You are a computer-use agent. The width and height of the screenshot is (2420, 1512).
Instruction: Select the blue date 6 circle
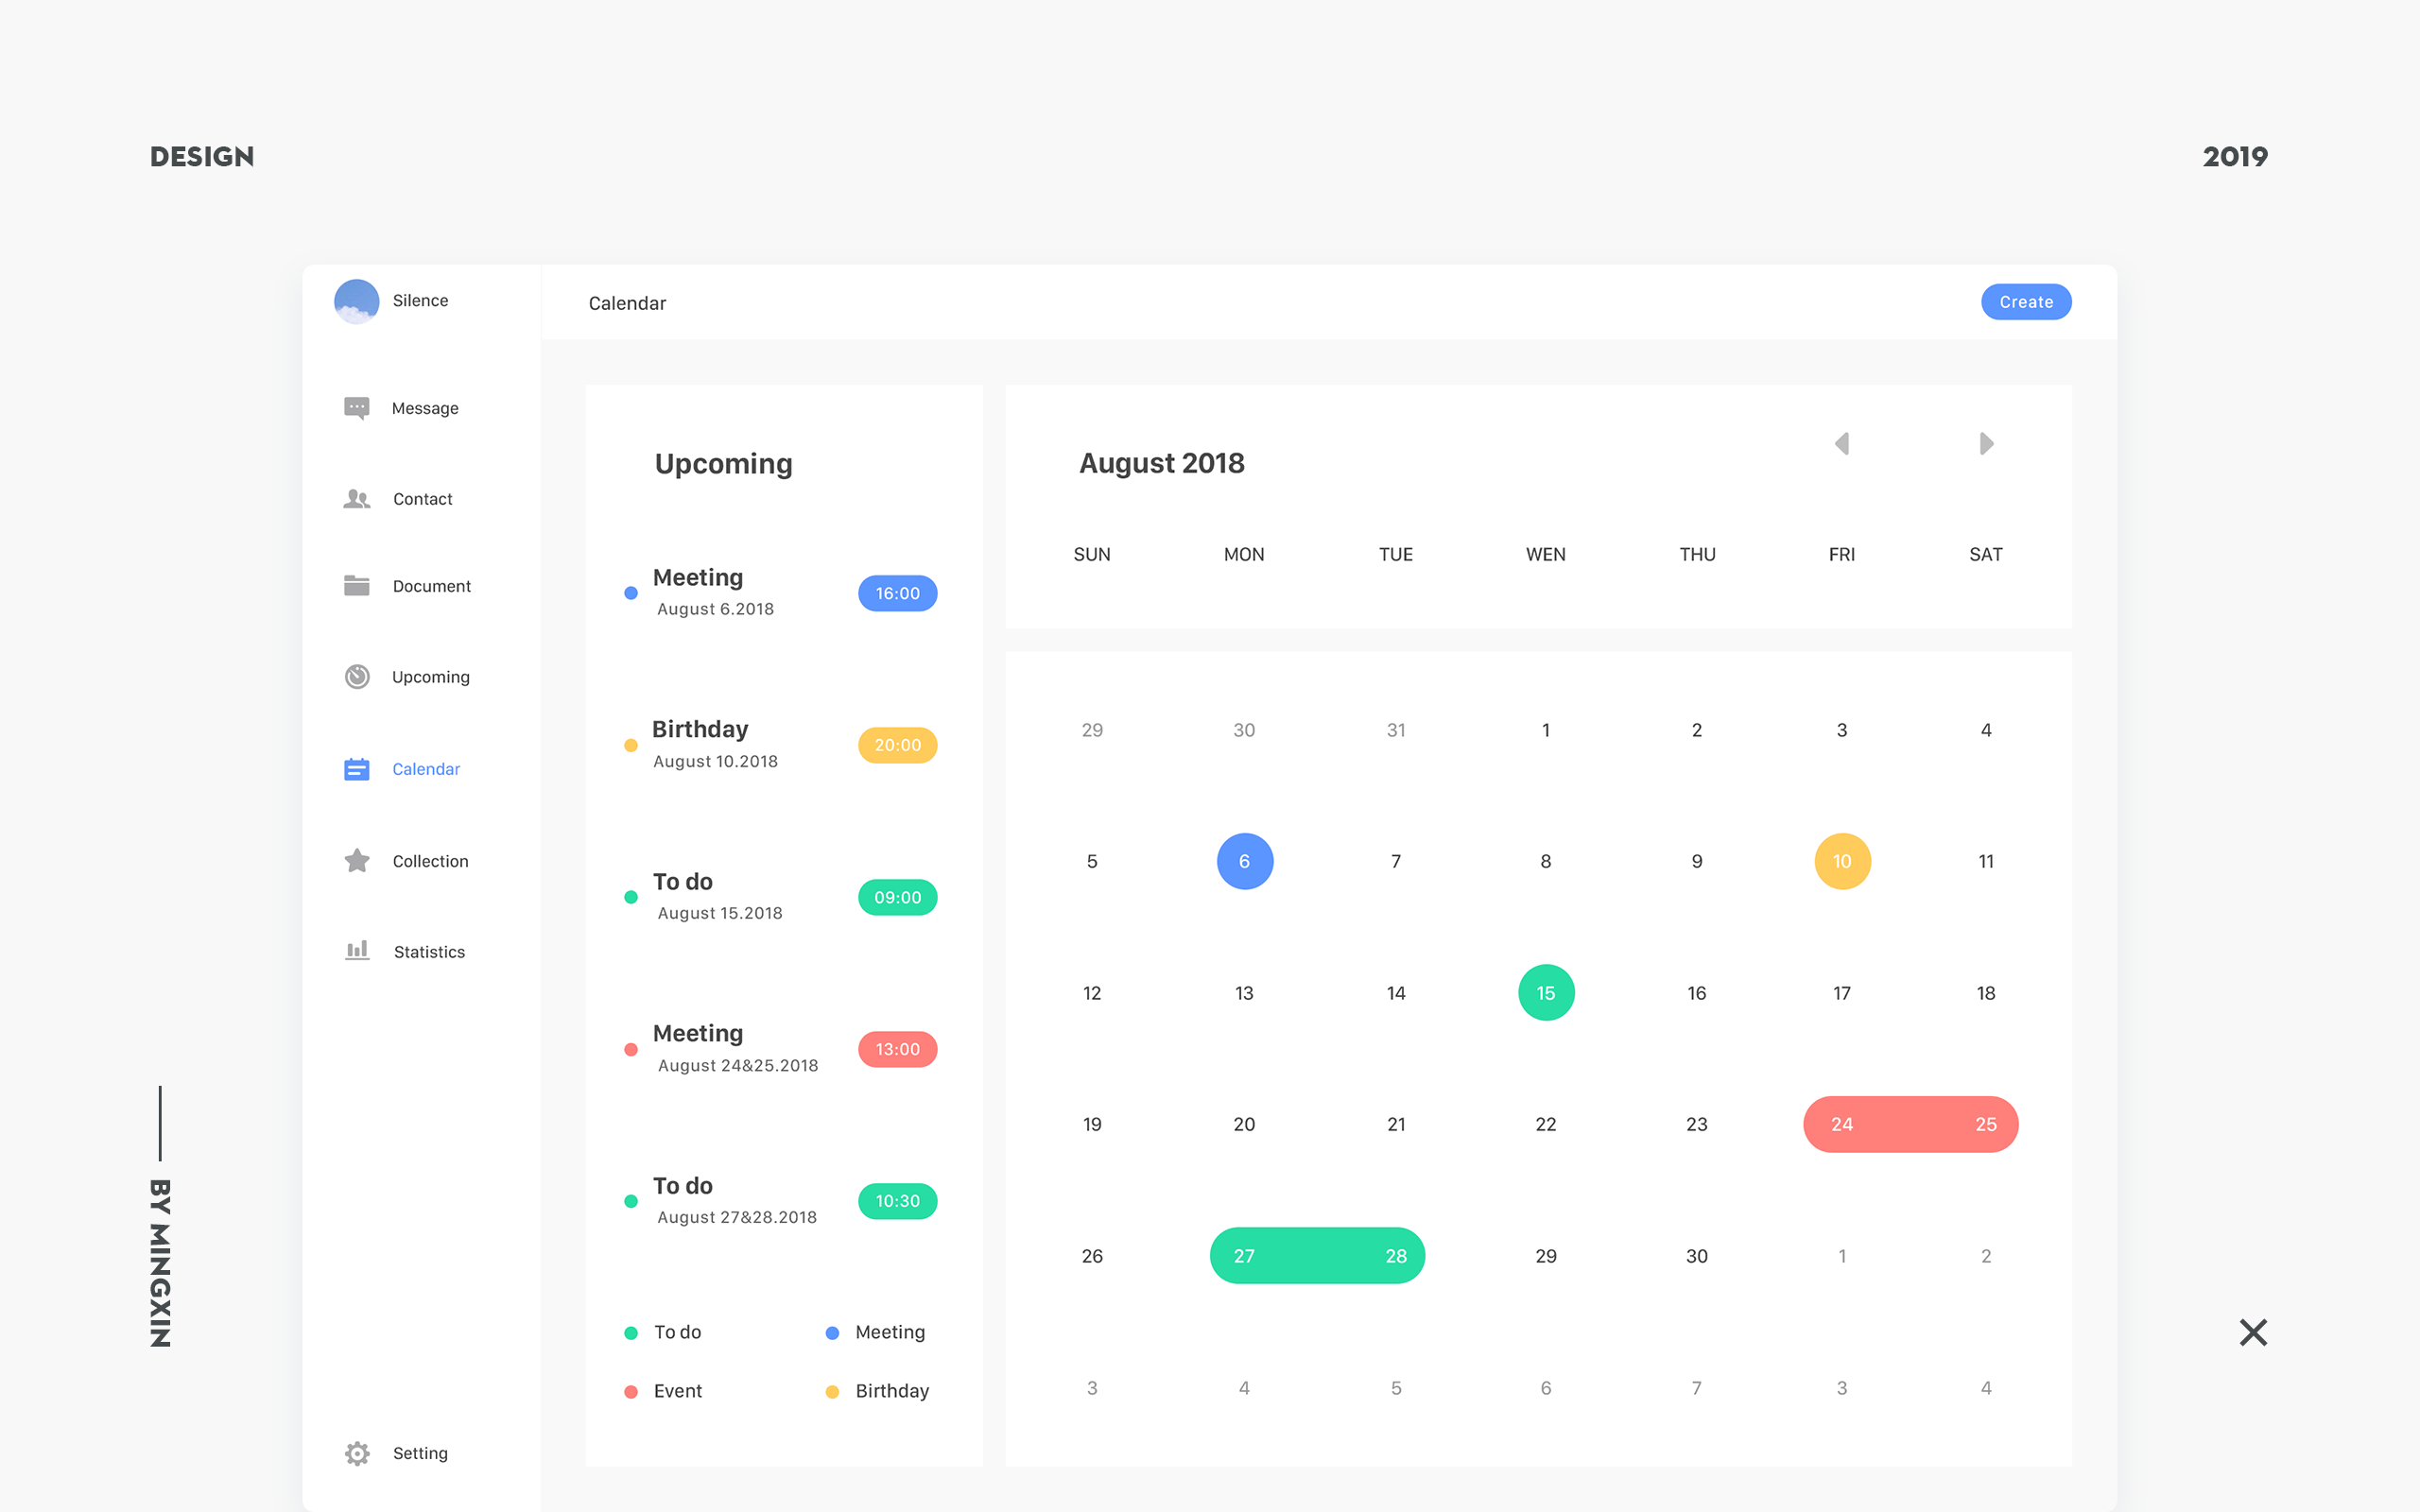(1244, 861)
